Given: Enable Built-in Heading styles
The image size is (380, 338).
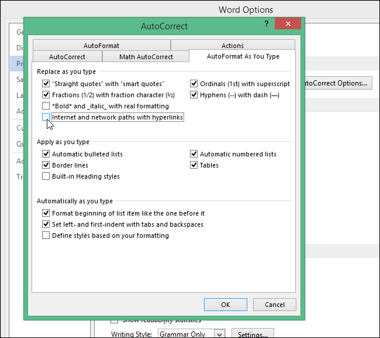Looking at the screenshot, I should point(46,176).
